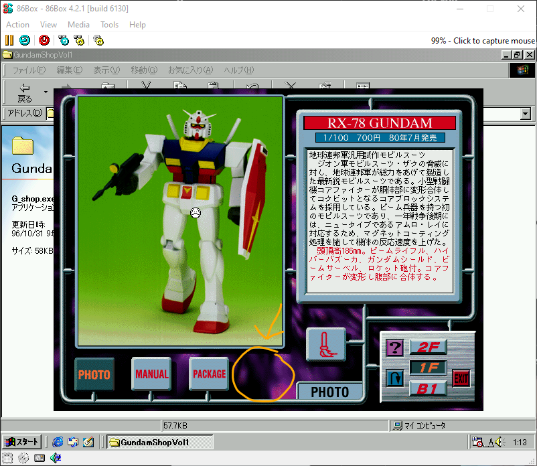The image size is (537, 466).
Task: Open the お気に入り(A) menu in Explorer
Action: 190,70
